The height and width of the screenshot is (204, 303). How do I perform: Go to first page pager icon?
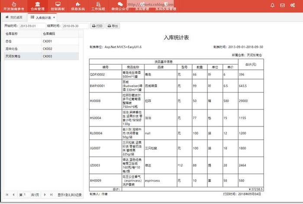pos(7,195)
